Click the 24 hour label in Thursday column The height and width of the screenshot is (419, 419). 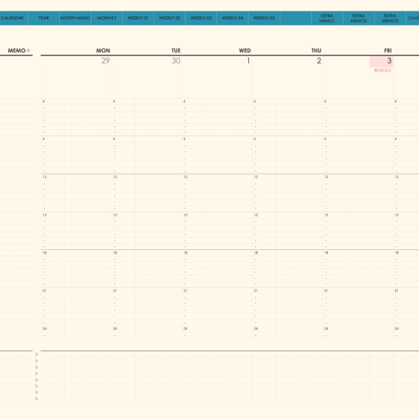[256, 328]
